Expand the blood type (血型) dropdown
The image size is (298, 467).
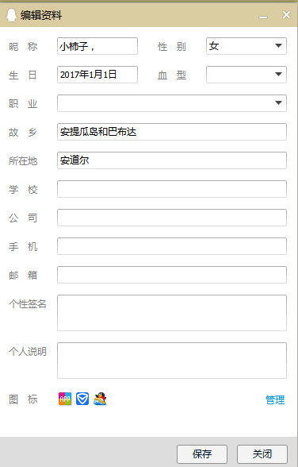(246, 75)
